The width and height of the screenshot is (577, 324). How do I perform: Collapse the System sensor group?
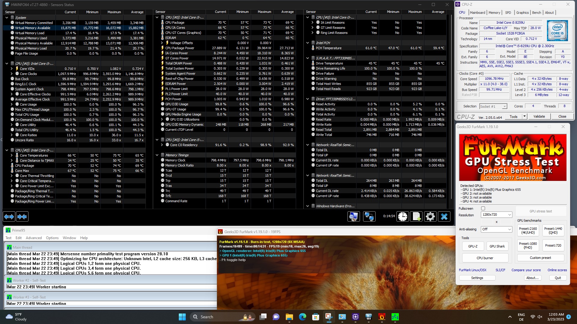pos(7,18)
